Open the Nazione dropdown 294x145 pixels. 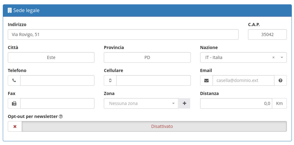tap(282, 57)
